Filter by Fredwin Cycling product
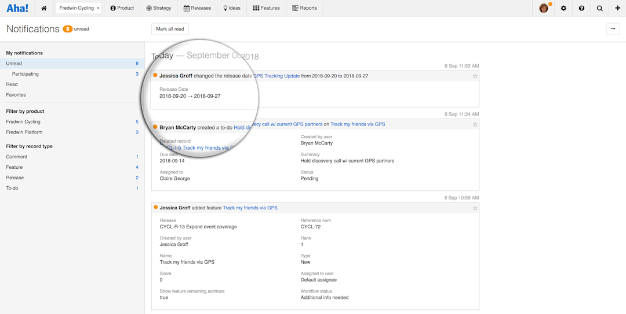This screenshot has width=626, height=314. coord(72,121)
